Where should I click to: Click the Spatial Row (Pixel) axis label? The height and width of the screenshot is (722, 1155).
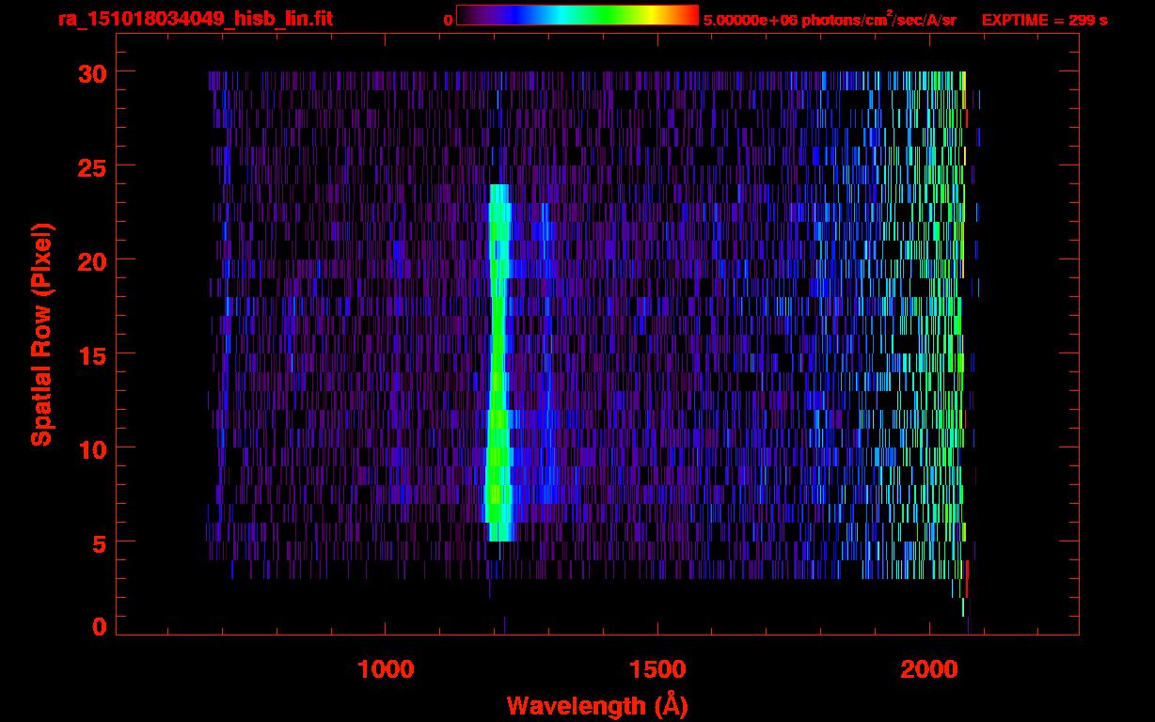(x=42, y=335)
